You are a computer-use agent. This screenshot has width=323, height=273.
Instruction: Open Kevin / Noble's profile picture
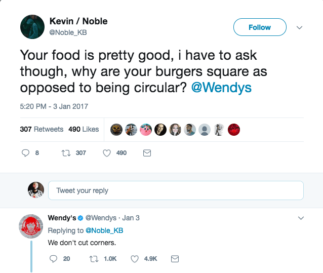(32, 27)
